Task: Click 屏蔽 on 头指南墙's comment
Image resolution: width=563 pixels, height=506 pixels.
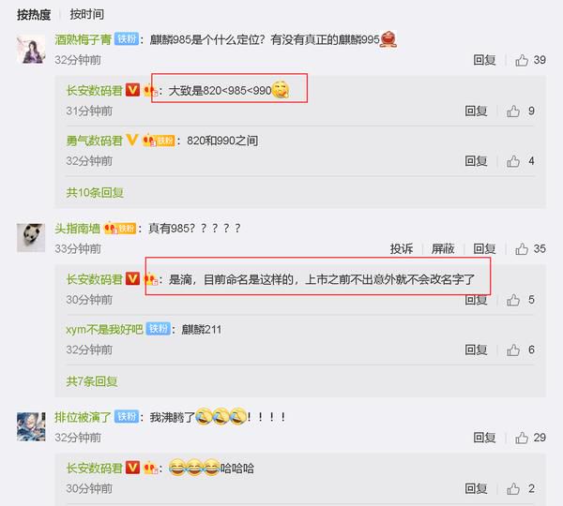Action: (443, 249)
